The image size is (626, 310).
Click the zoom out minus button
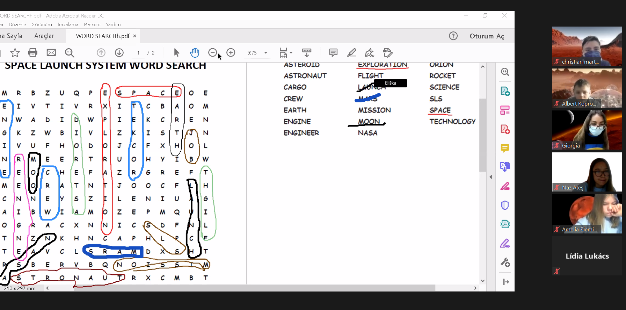[212, 53]
